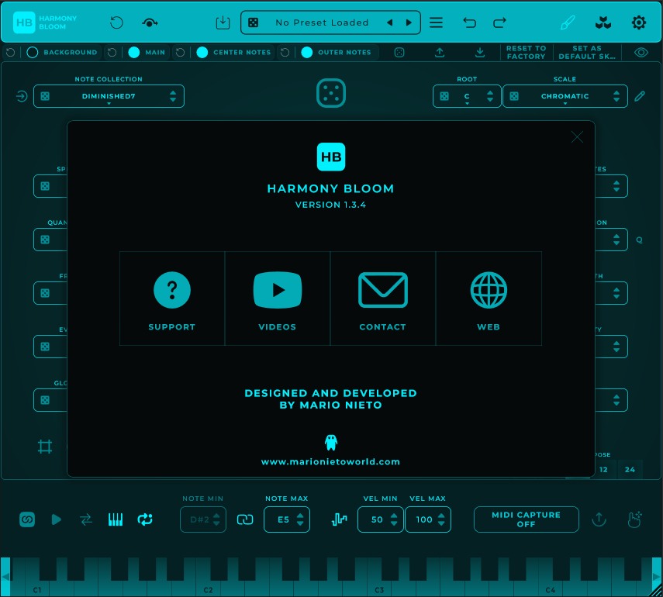Open the Note Collection dropdown
663x597 pixels.
[x=109, y=96]
